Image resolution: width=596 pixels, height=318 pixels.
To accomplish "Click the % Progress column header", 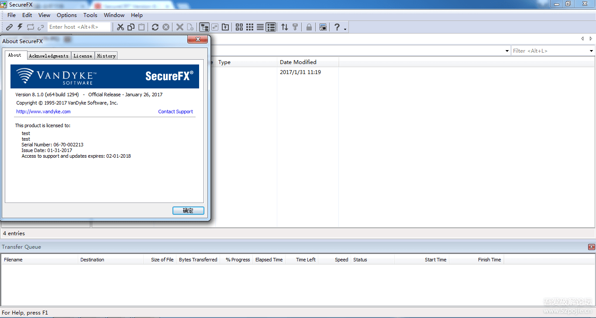I will point(236,260).
